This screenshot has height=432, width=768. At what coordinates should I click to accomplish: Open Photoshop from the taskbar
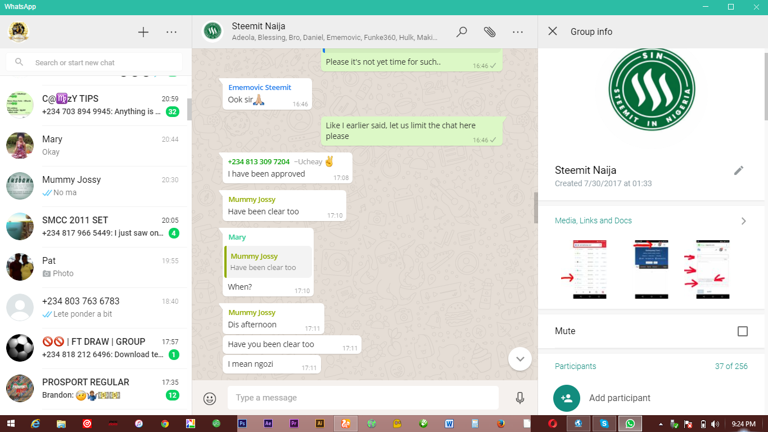[243, 424]
